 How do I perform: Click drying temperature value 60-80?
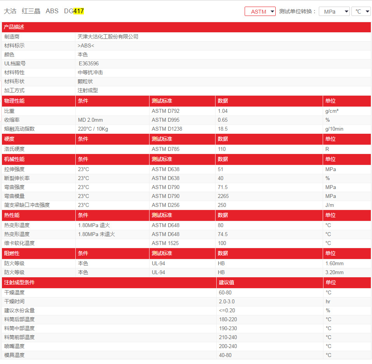(x=225, y=292)
